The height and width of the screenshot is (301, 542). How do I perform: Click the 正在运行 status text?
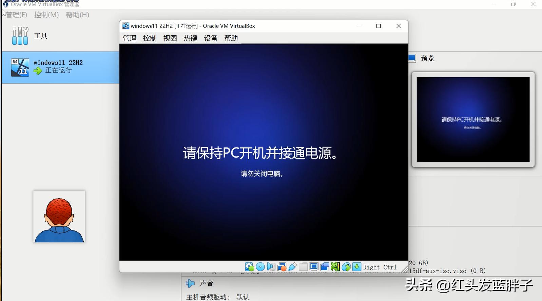click(59, 70)
